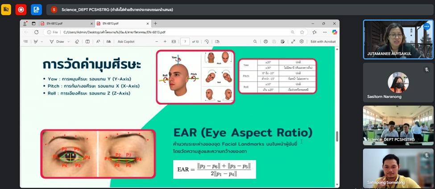Click the find in PDF search icon
This screenshot has width=435, height=189.
255,41
